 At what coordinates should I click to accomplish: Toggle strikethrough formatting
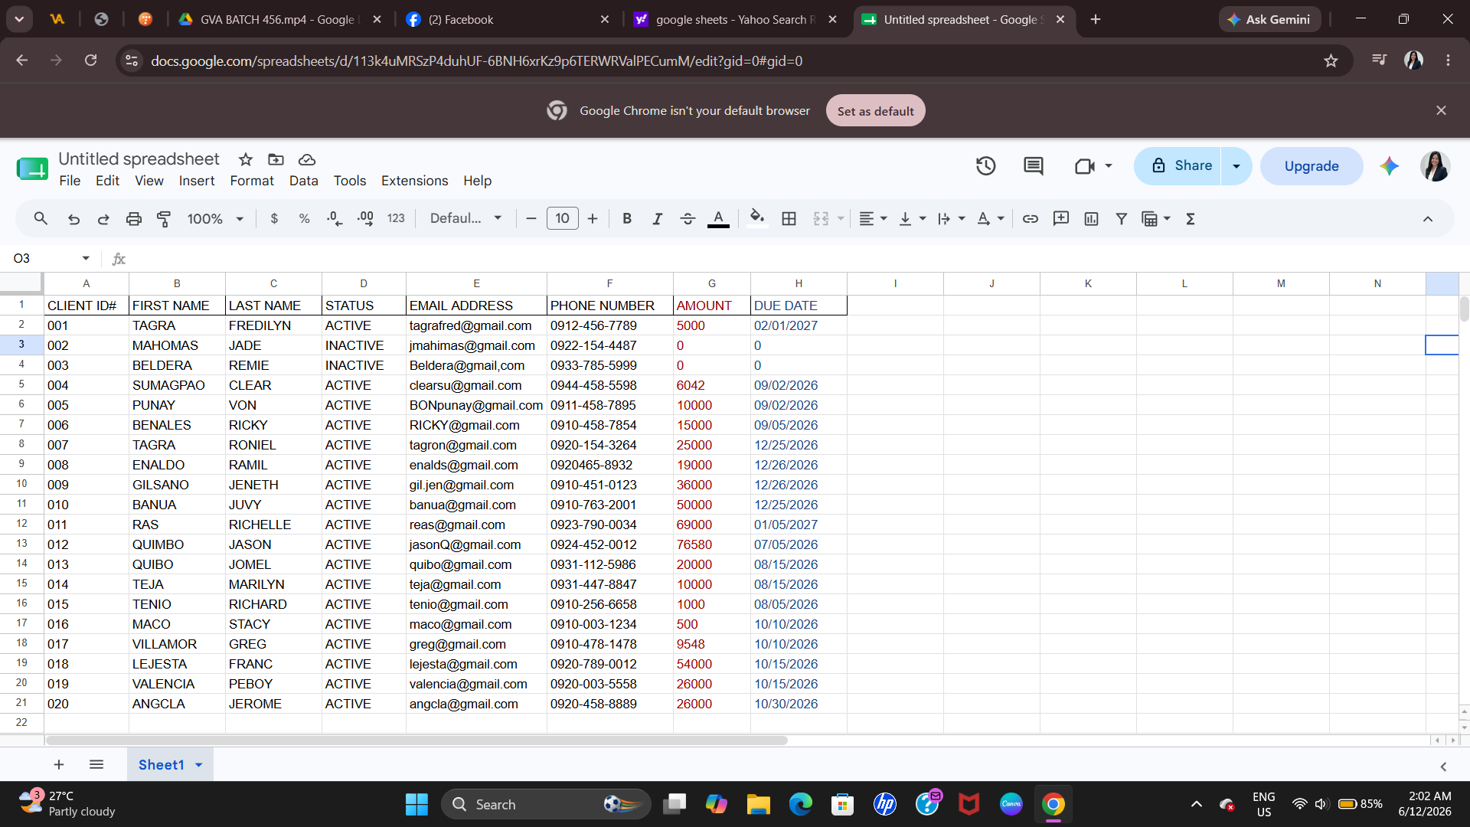coord(688,219)
